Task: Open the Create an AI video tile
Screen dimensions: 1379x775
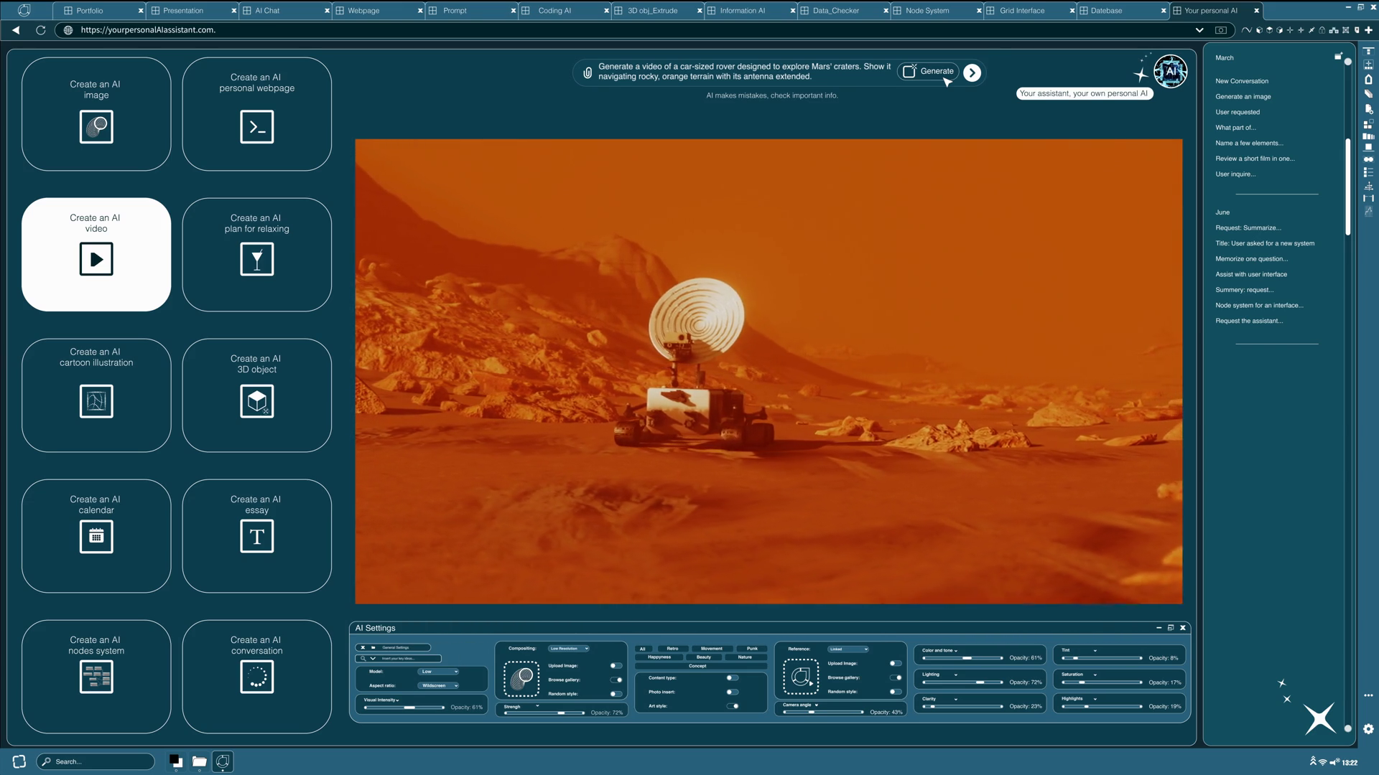Action: pyautogui.click(x=96, y=254)
